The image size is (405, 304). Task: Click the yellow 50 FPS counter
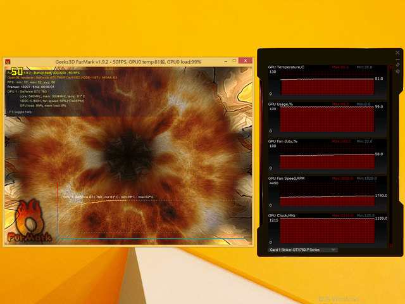pos(17,72)
